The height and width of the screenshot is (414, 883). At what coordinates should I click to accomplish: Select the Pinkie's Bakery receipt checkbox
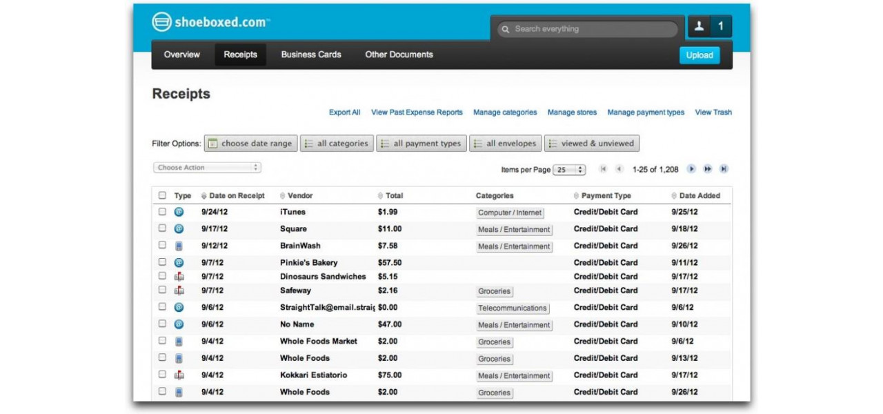162,262
